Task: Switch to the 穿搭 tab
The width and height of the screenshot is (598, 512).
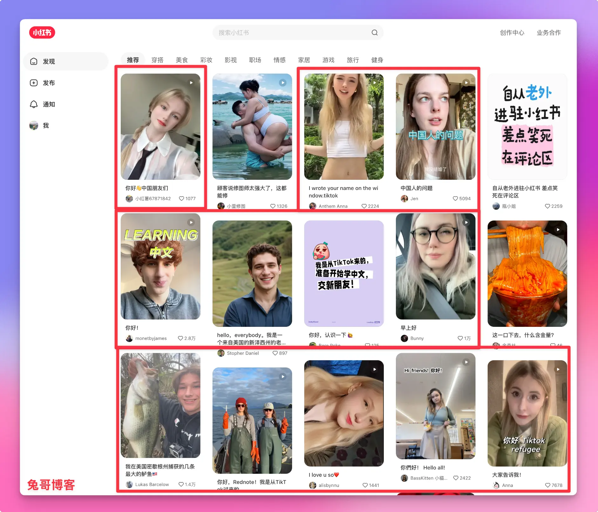Action: tap(157, 60)
